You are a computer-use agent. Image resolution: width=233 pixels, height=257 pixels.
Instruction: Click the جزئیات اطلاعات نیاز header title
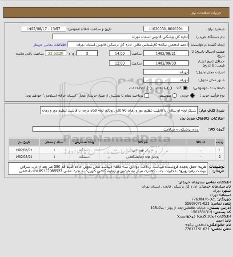206,13
